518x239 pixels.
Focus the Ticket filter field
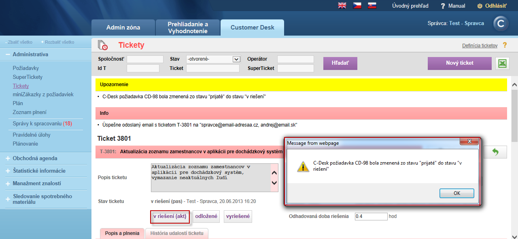[213, 68]
